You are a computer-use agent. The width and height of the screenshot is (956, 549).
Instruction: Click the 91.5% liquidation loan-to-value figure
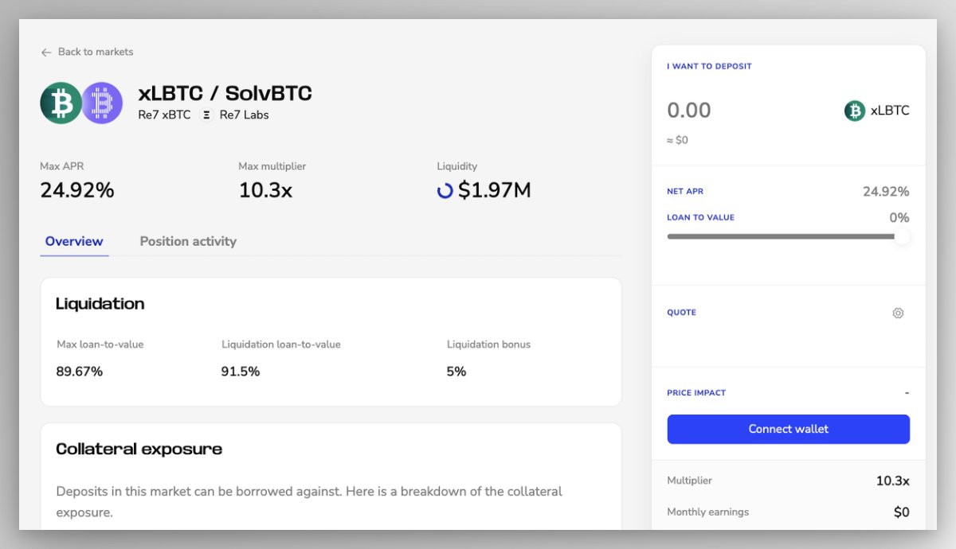[241, 372]
